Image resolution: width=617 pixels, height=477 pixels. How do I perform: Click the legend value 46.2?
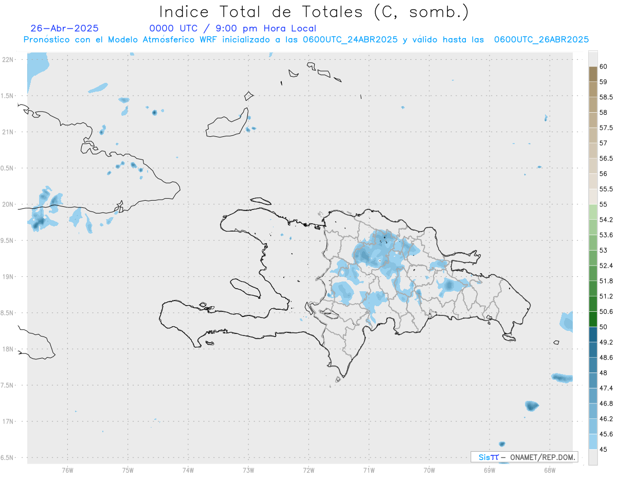(x=606, y=419)
